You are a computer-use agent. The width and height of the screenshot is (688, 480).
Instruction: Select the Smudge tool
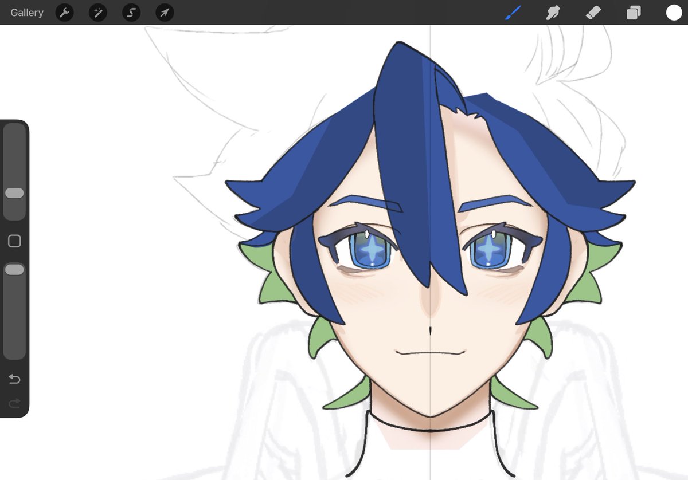[553, 13]
